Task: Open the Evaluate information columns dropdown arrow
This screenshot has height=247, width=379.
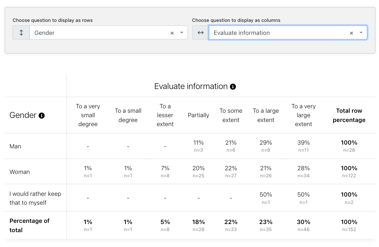Action: click(361, 33)
